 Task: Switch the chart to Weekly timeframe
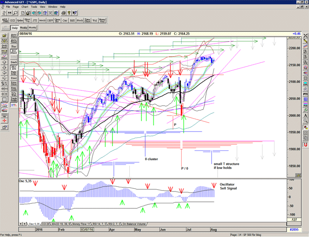coord(24,28)
